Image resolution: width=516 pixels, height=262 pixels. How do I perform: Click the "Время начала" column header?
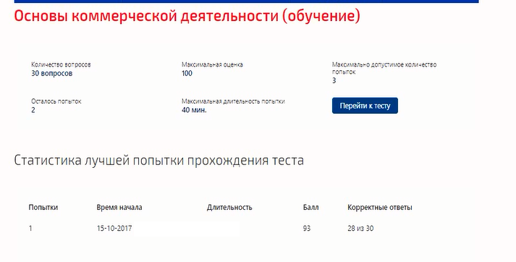119,208
